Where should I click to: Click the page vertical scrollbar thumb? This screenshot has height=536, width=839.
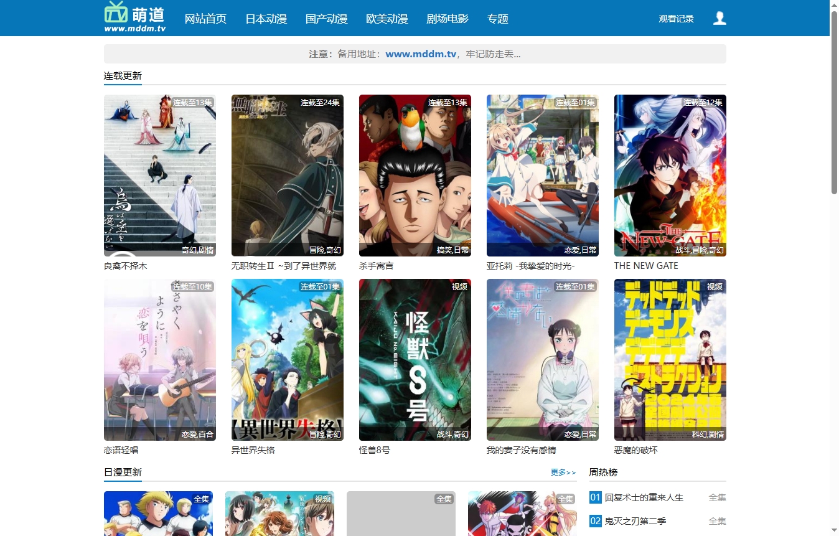click(834, 102)
